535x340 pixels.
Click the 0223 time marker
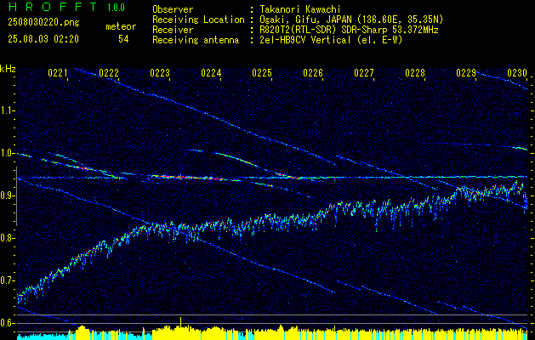(160, 72)
